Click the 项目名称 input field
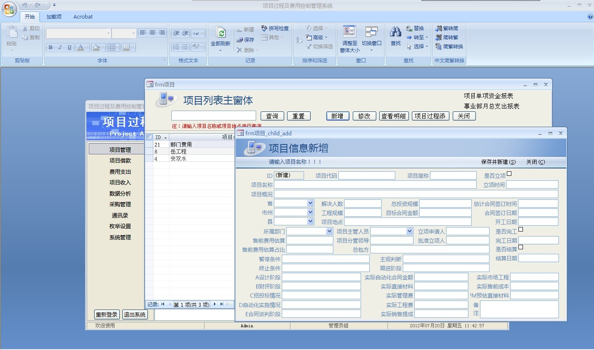Screen dimensions: 594x350 pyautogui.click(x=375, y=185)
